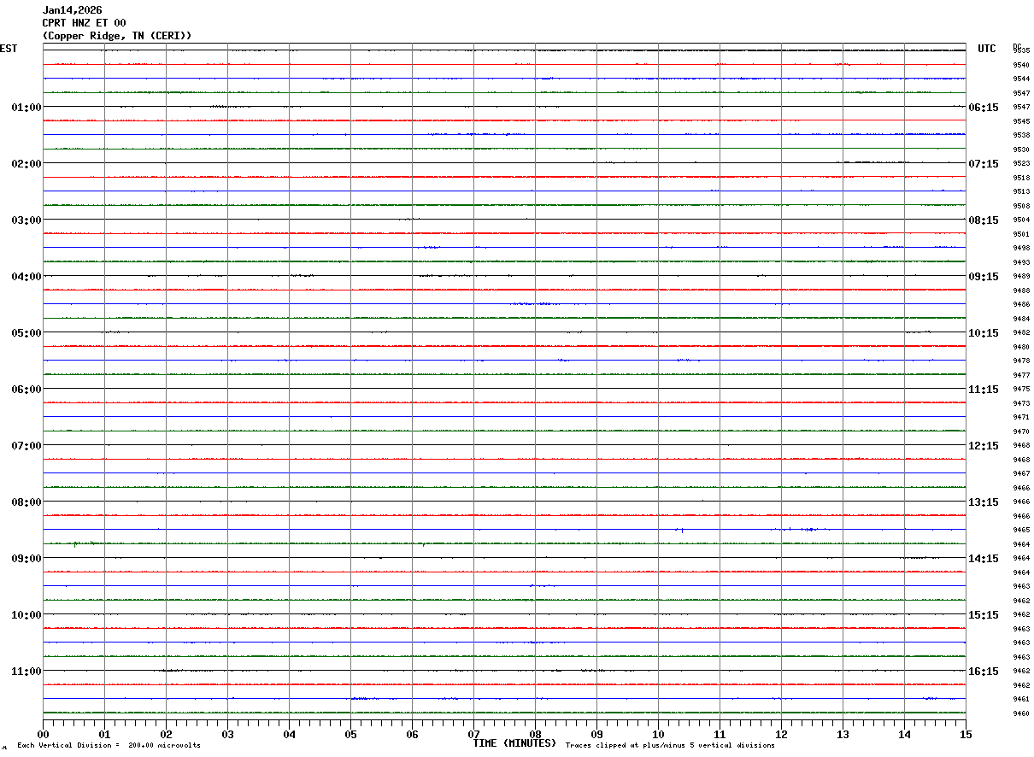
Task: Click the DC offset value "9477"
Action: (x=1021, y=375)
